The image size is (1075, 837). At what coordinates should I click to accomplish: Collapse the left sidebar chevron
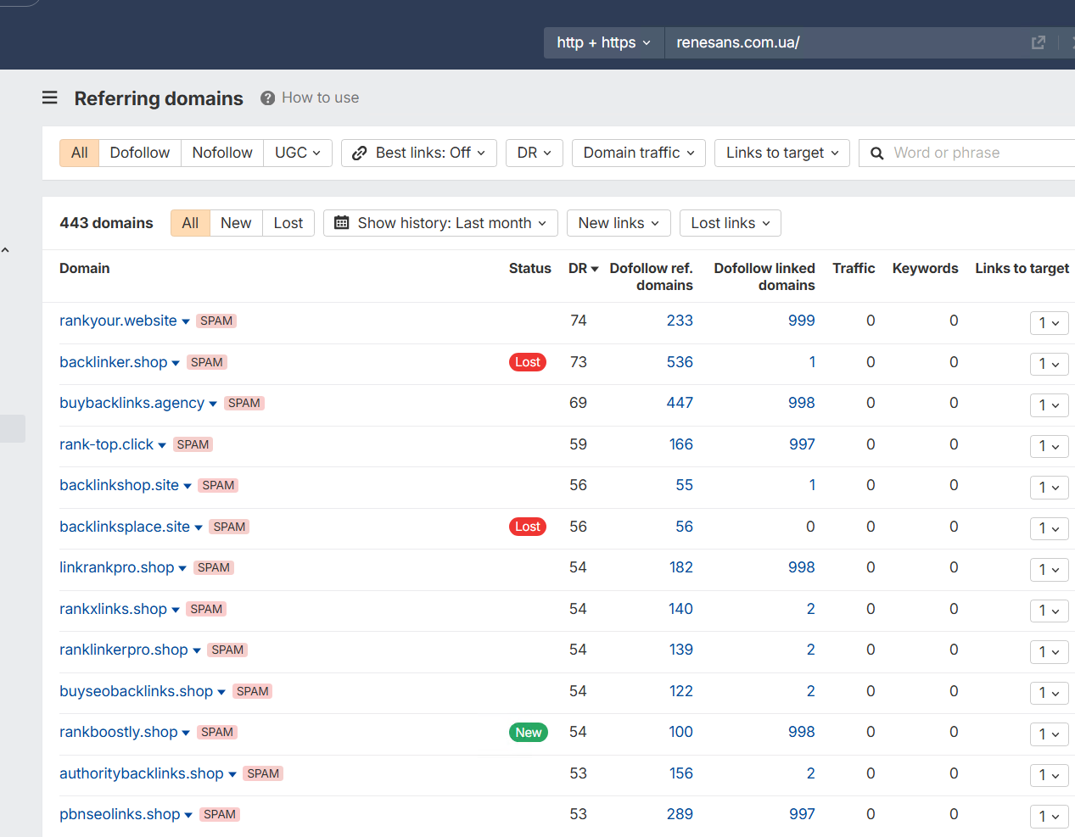5,250
